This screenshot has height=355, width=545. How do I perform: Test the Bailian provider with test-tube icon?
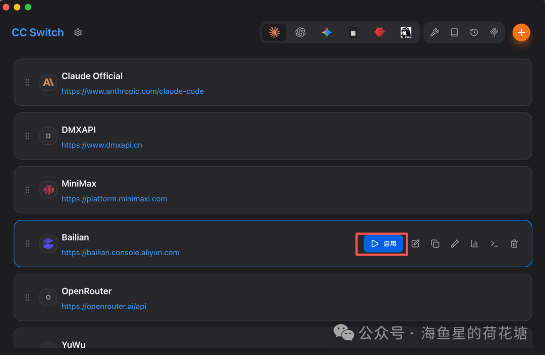coord(455,244)
